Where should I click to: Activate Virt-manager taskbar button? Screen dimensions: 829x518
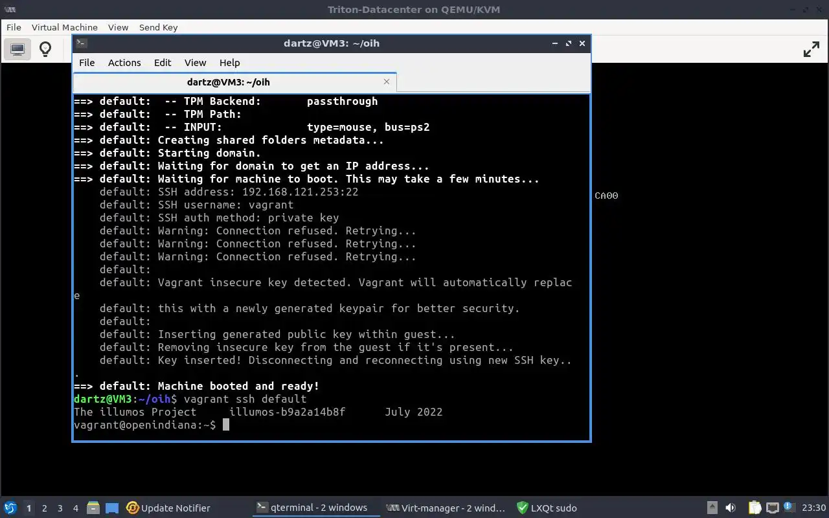pyautogui.click(x=446, y=508)
